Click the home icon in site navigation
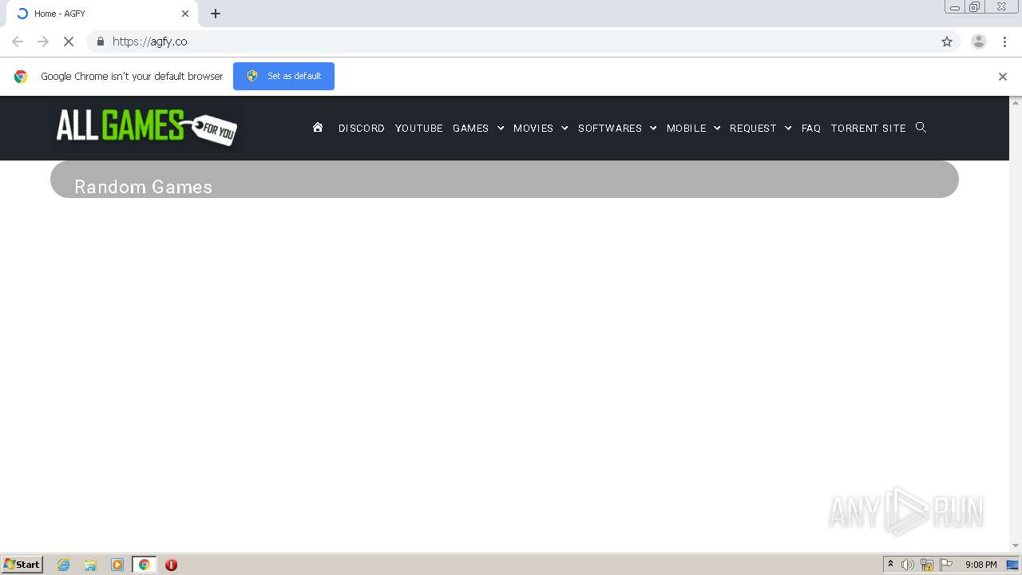This screenshot has width=1022, height=575. pyautogui.click(x=318, y=128)
